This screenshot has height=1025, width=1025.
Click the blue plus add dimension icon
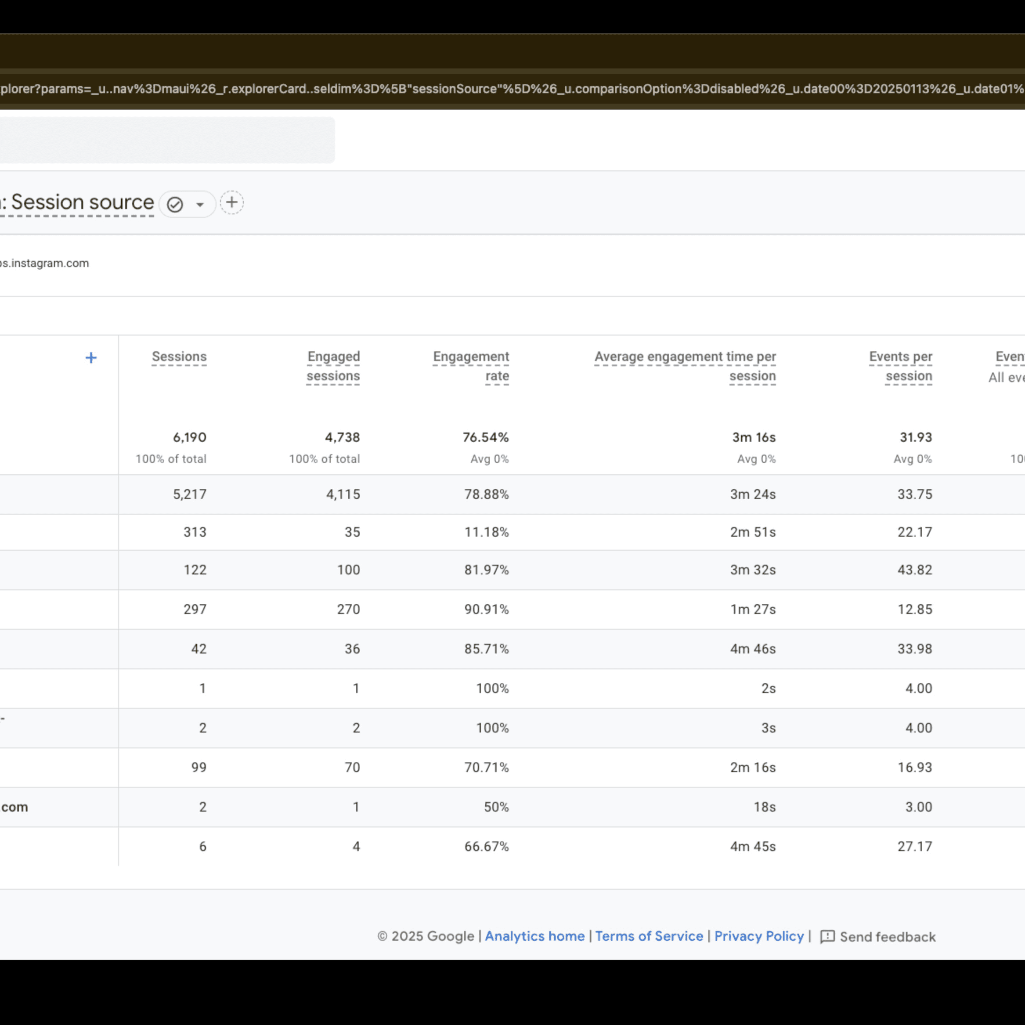91,357
